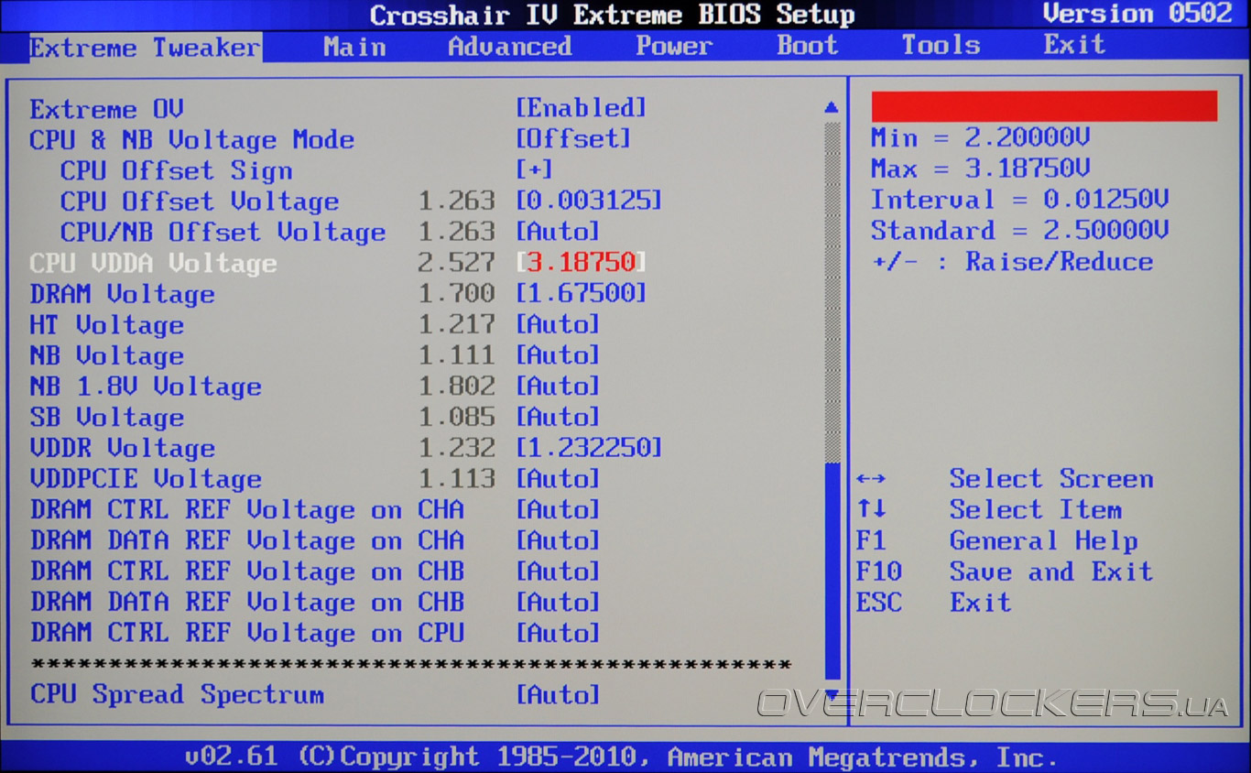This screenshot has height=773, width=1251.
Task: Click the "DRAM Voltage" label
Action: point(122,295)
